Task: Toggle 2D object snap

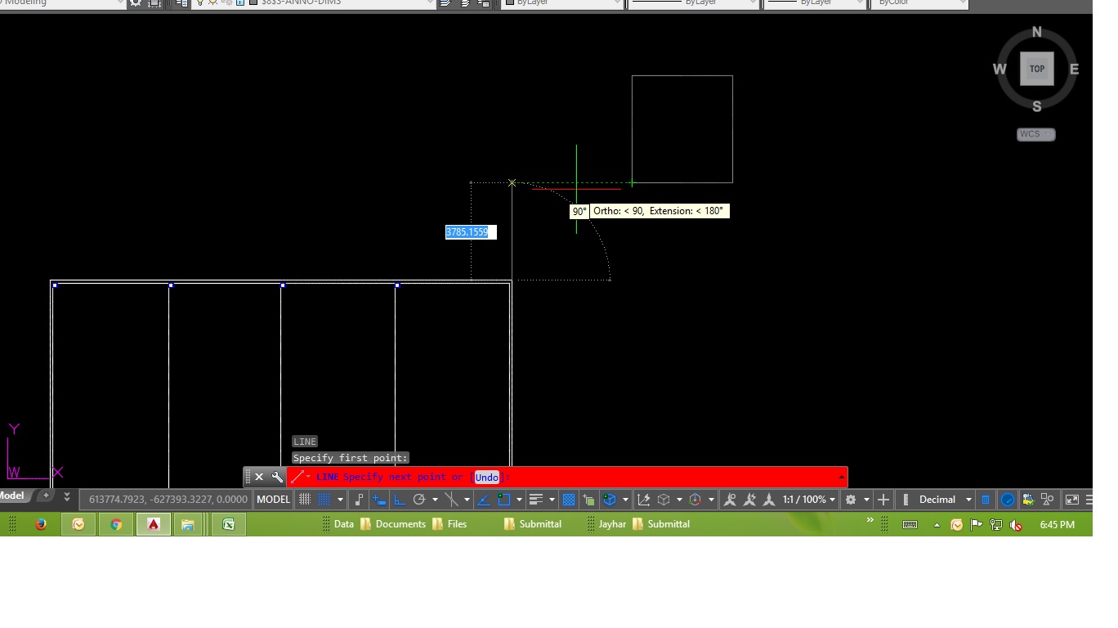Action: pyautogui.click(x=504, y=500)
